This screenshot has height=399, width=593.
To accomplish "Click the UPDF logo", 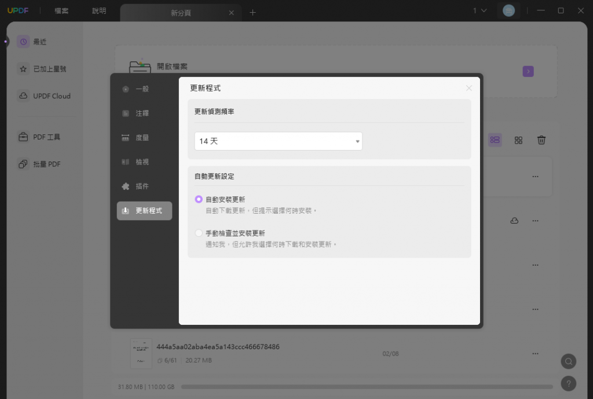I will click(x=18, y=10).
